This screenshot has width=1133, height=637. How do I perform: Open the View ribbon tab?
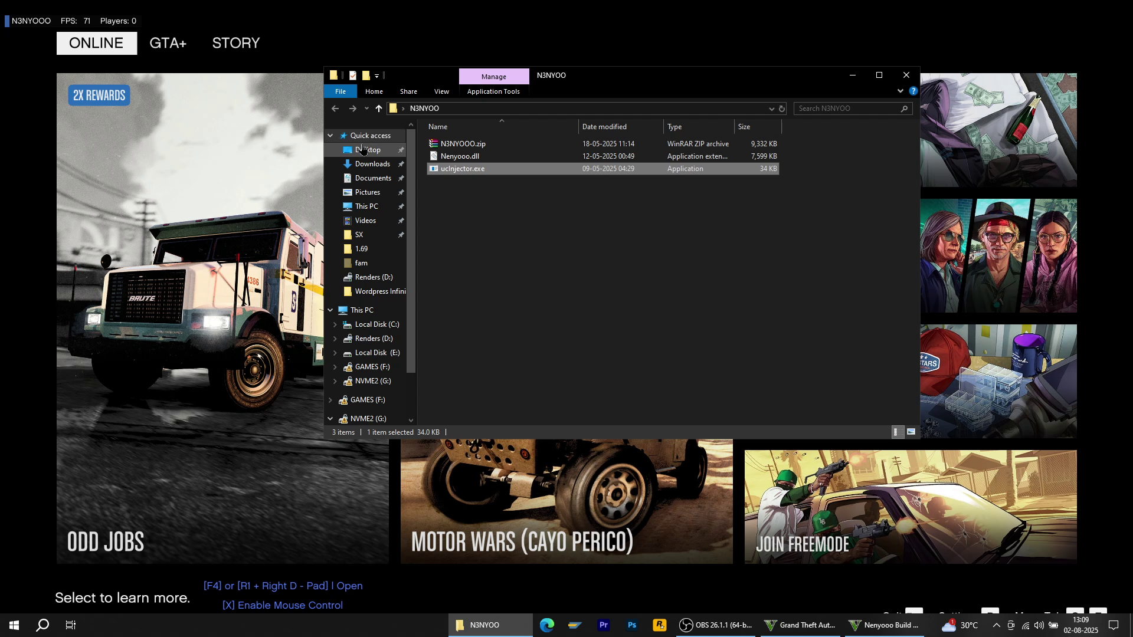441,91
